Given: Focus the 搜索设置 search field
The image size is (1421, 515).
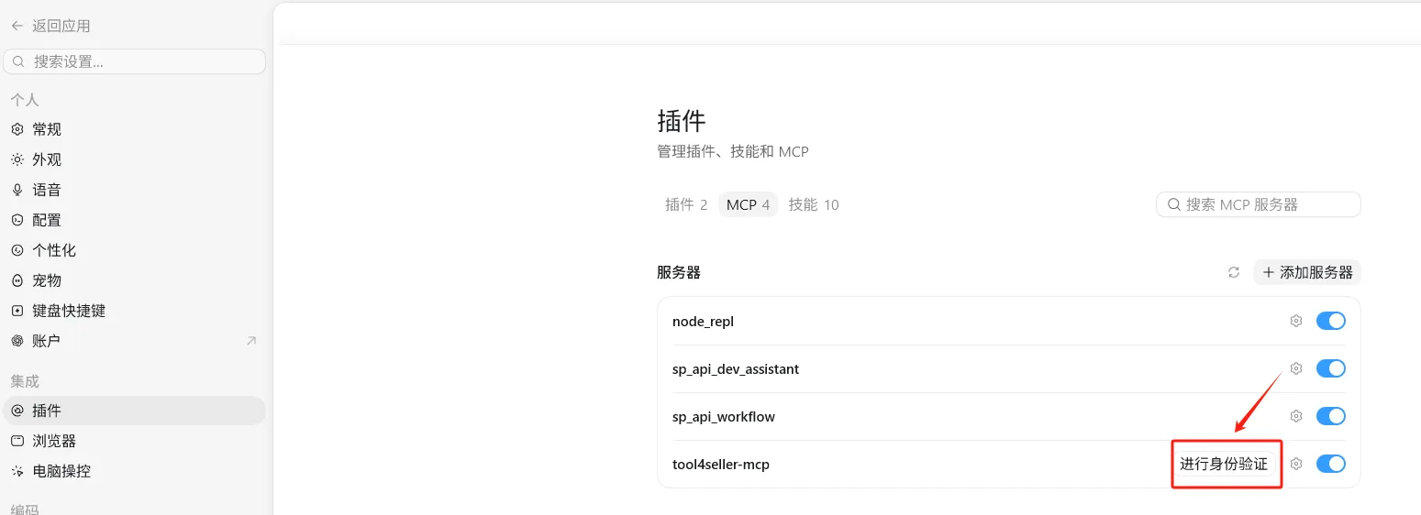Looking at the screenshot, I should [134, 61].
